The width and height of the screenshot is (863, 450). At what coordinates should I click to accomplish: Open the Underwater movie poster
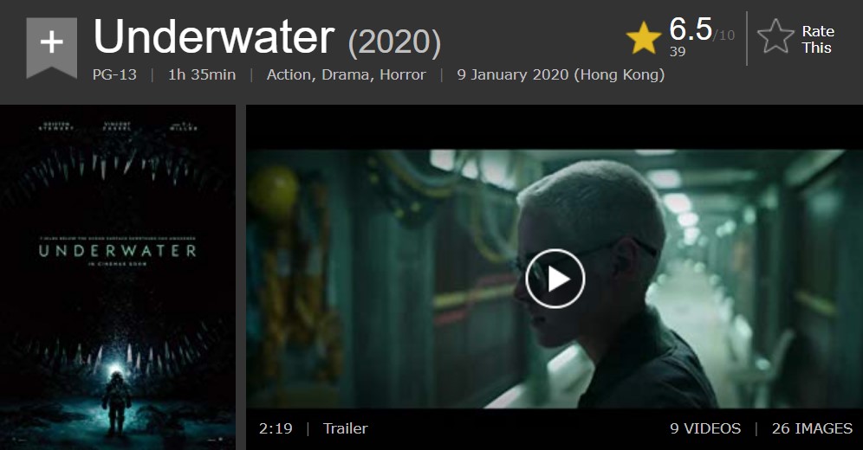(x=118, y=278)
